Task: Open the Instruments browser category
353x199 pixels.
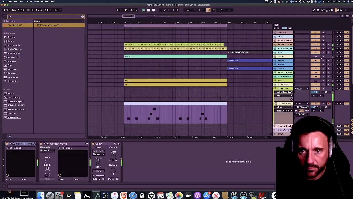Action: coord(14,45)
